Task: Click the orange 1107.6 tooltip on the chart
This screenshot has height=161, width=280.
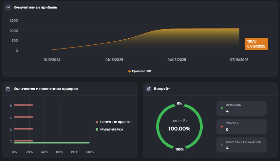Action: pyautogui.click(x=256, y=44)
